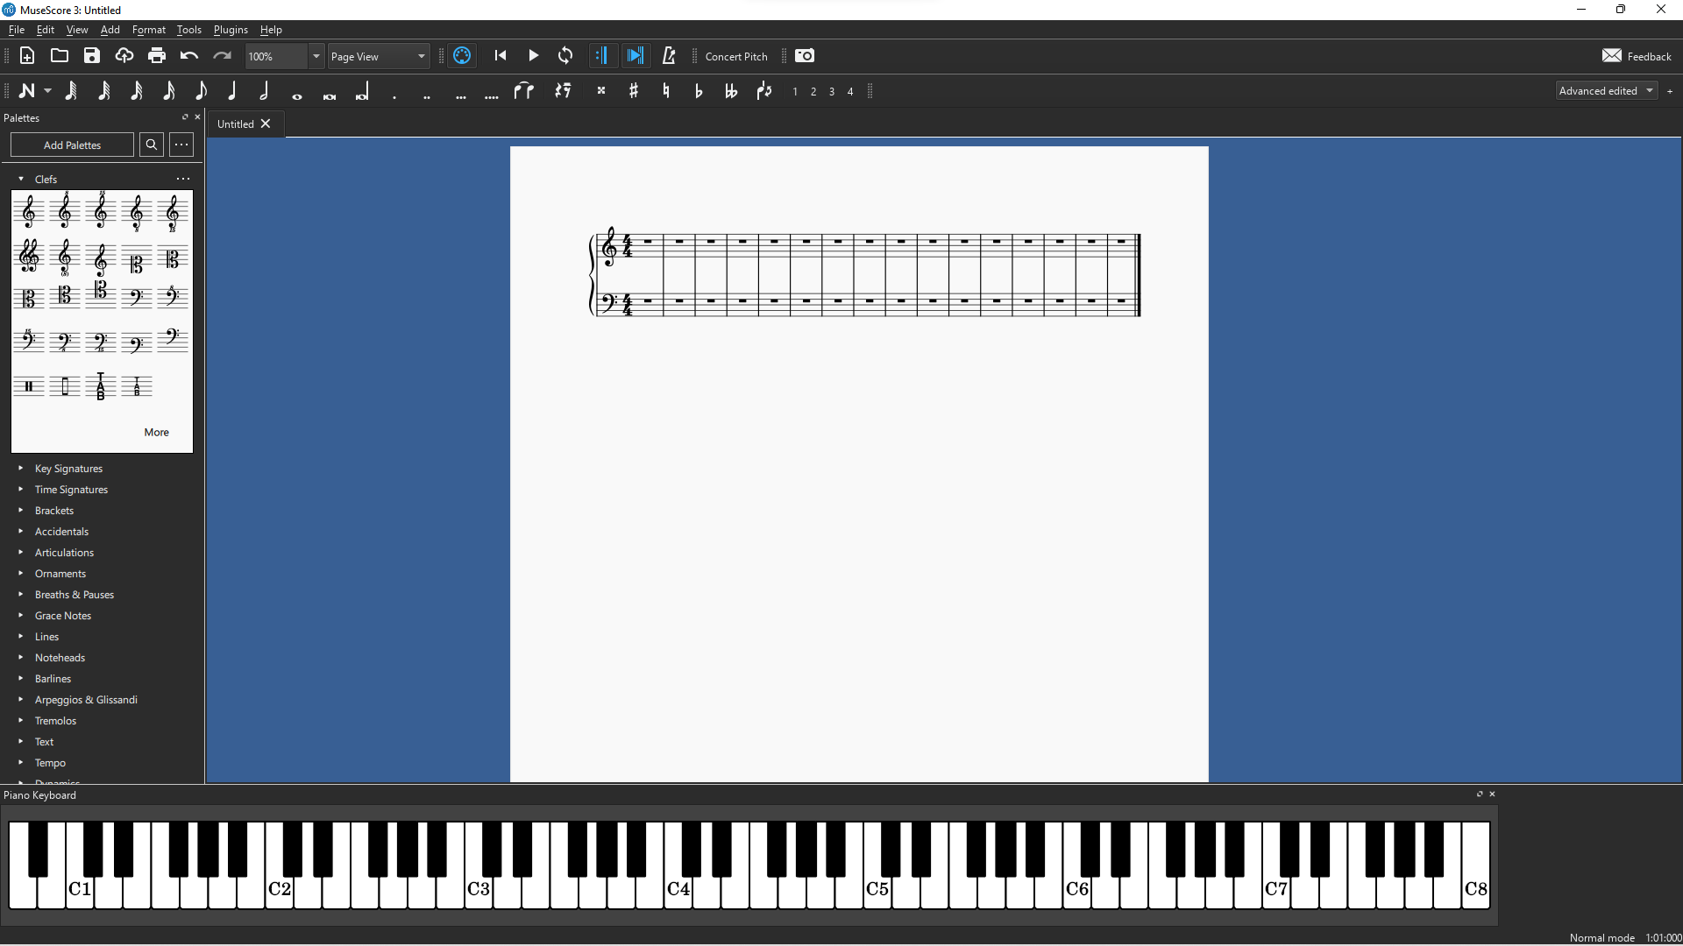The image size is (1683, 946).
Task: Click the Save score icon
Action: 92,56
